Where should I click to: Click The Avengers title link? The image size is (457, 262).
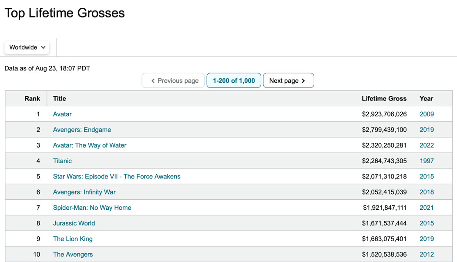tap(73, 255)
